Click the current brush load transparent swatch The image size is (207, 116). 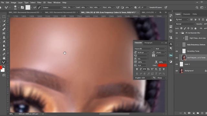tap(28, 7)
